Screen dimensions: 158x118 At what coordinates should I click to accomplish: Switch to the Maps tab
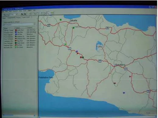coord(4,18)
